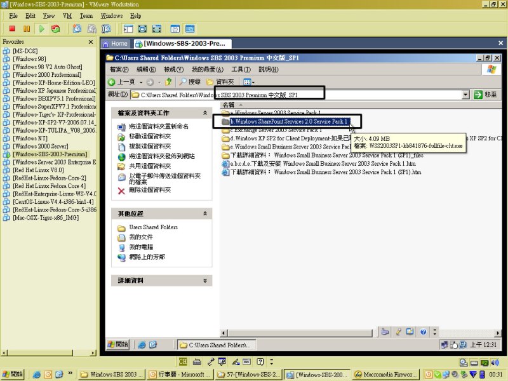The height and width of the screenshot is (381, 508).
Task: Select [Mac-OSX-Tiger-x86_IMG] in Favorites
Action: (x=46, y=218)
